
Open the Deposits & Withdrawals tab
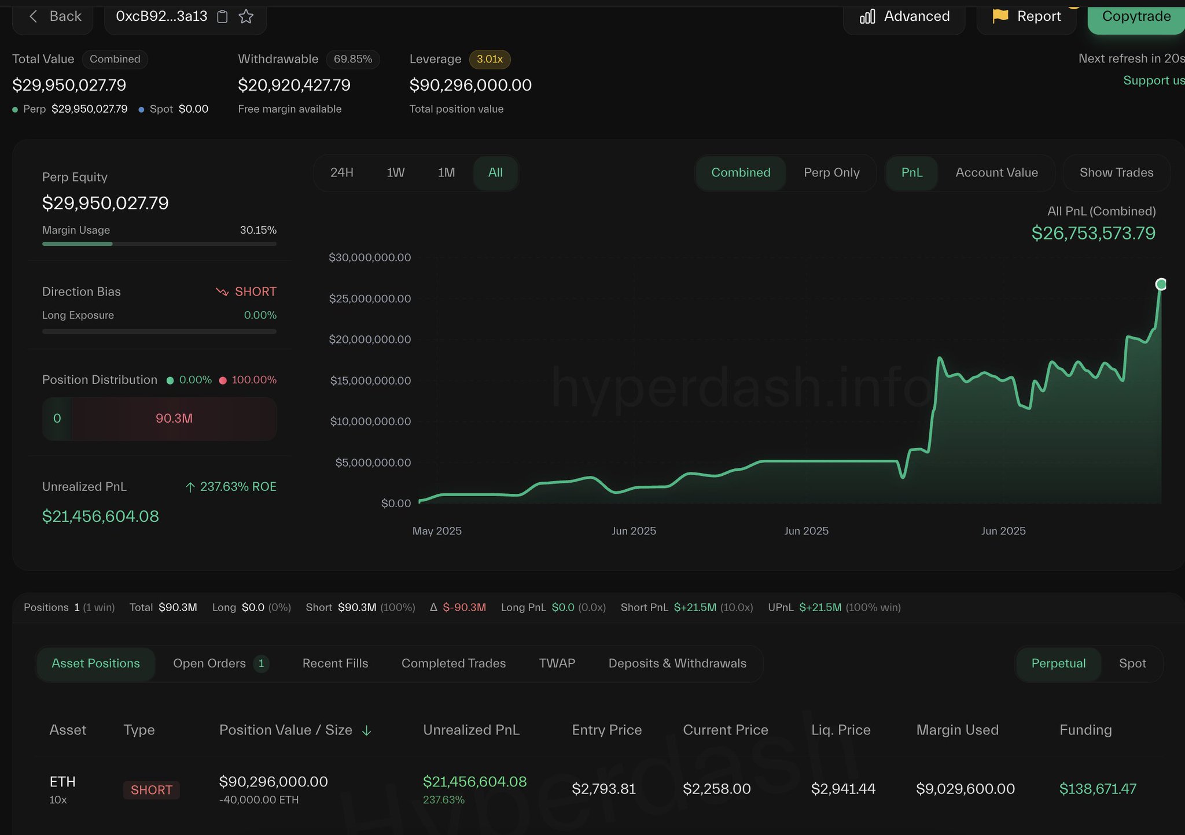(677, 663)
